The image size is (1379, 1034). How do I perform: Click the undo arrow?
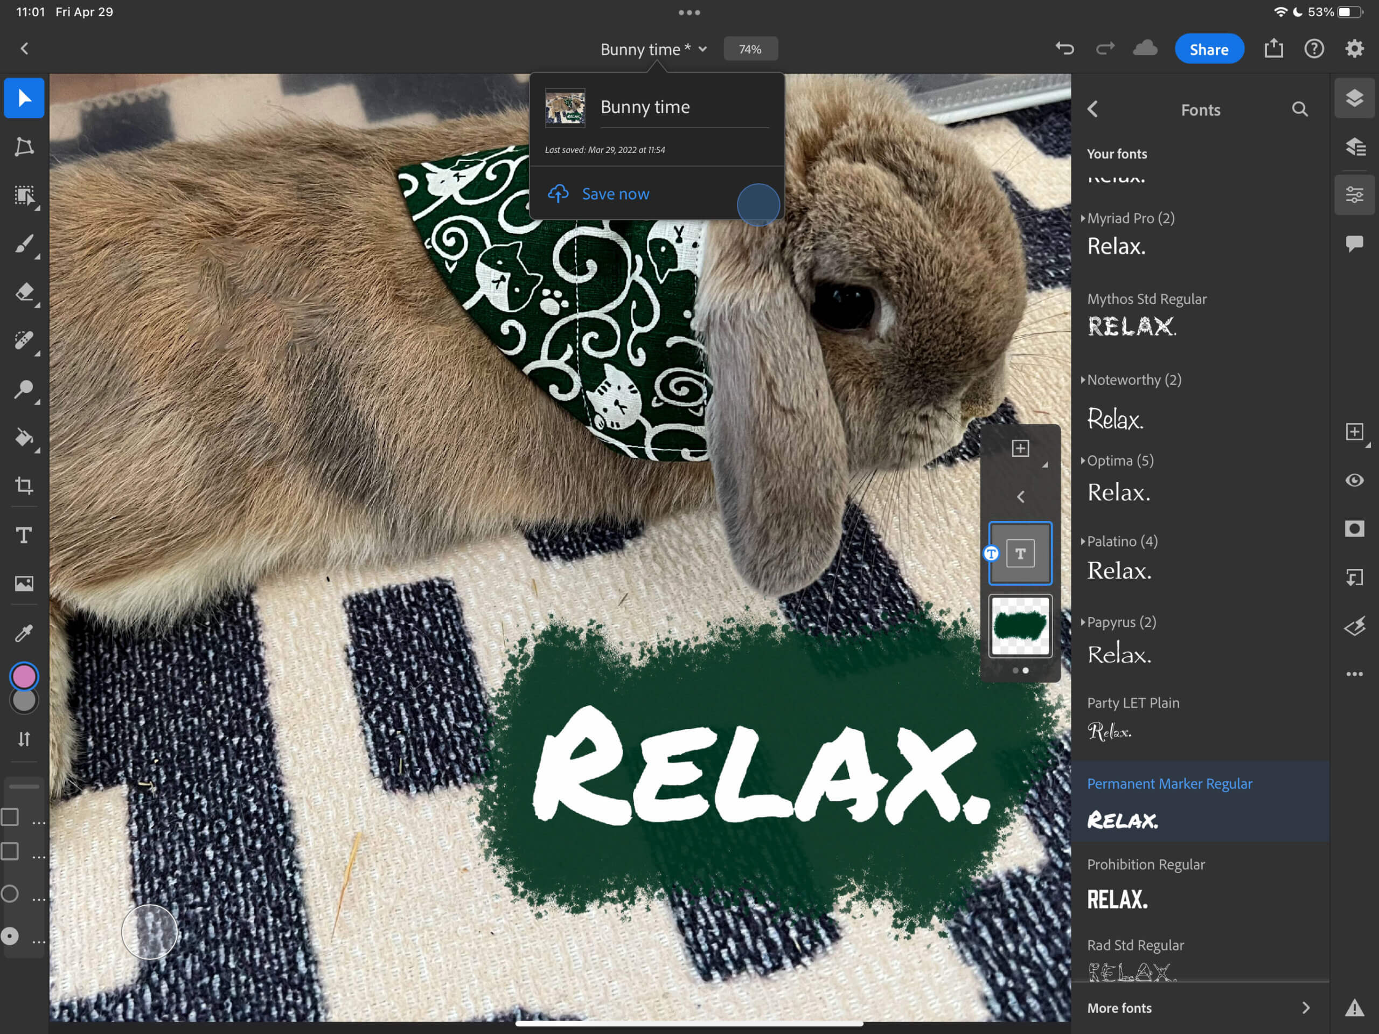coord(1064,48)
